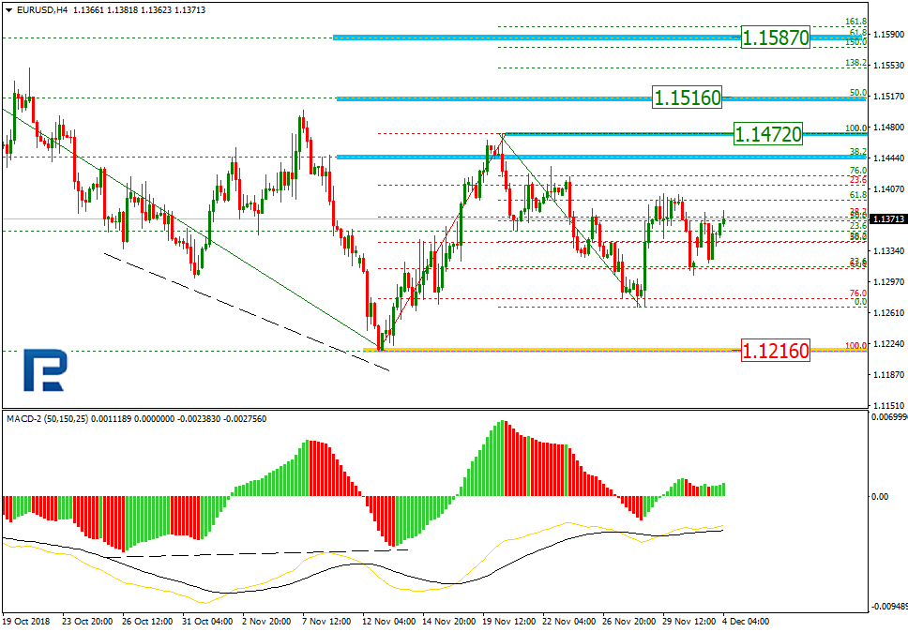Click the 4 Dec 04:00 time label
The width and height of the screenshot is (908, 632).
point(746,621)
